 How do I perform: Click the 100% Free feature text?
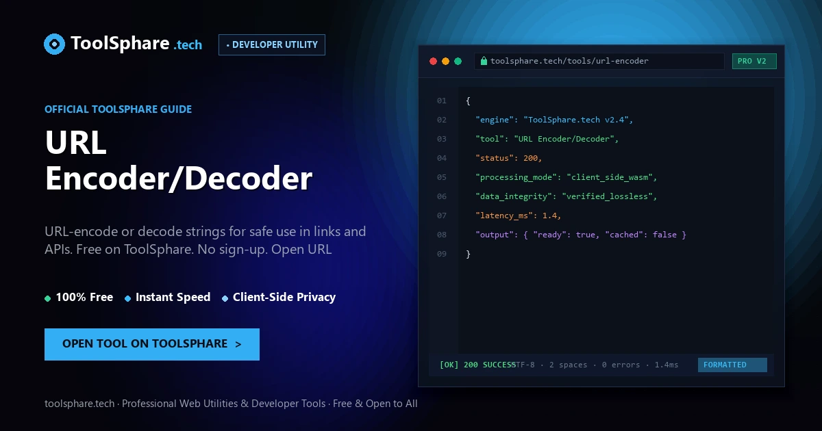[x=84, y=297]
